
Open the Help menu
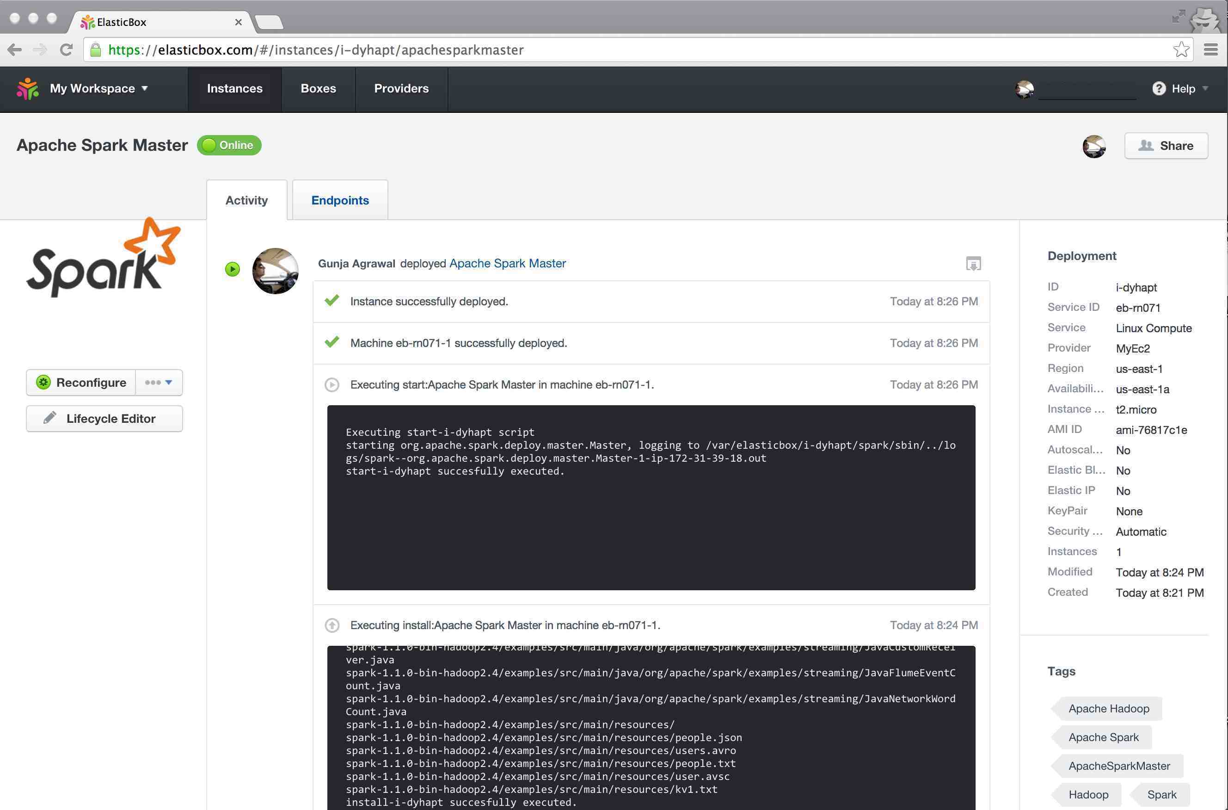1180,89
